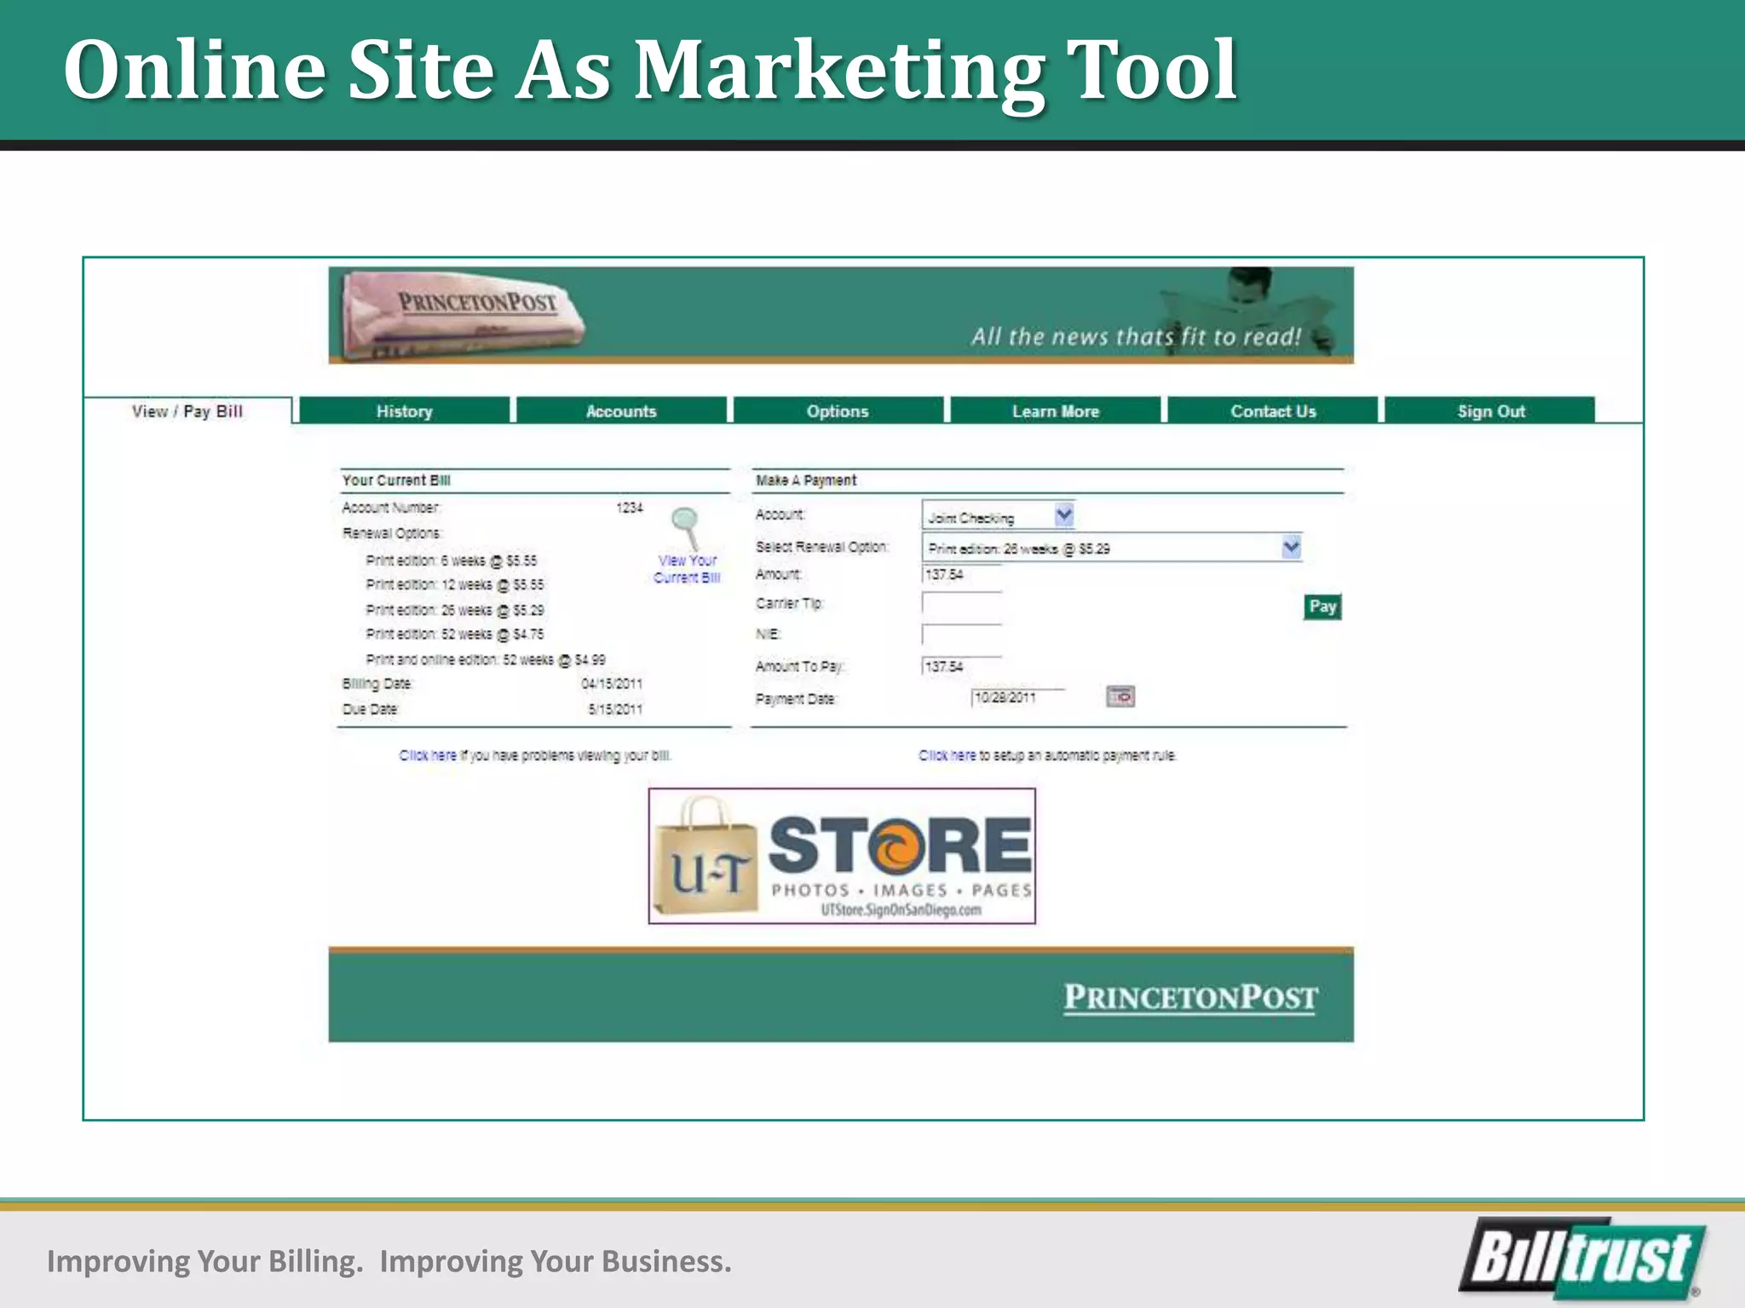Open the U-T Store banner ad
Viewport: 1745px width, 1308px height.
(842, 856)
